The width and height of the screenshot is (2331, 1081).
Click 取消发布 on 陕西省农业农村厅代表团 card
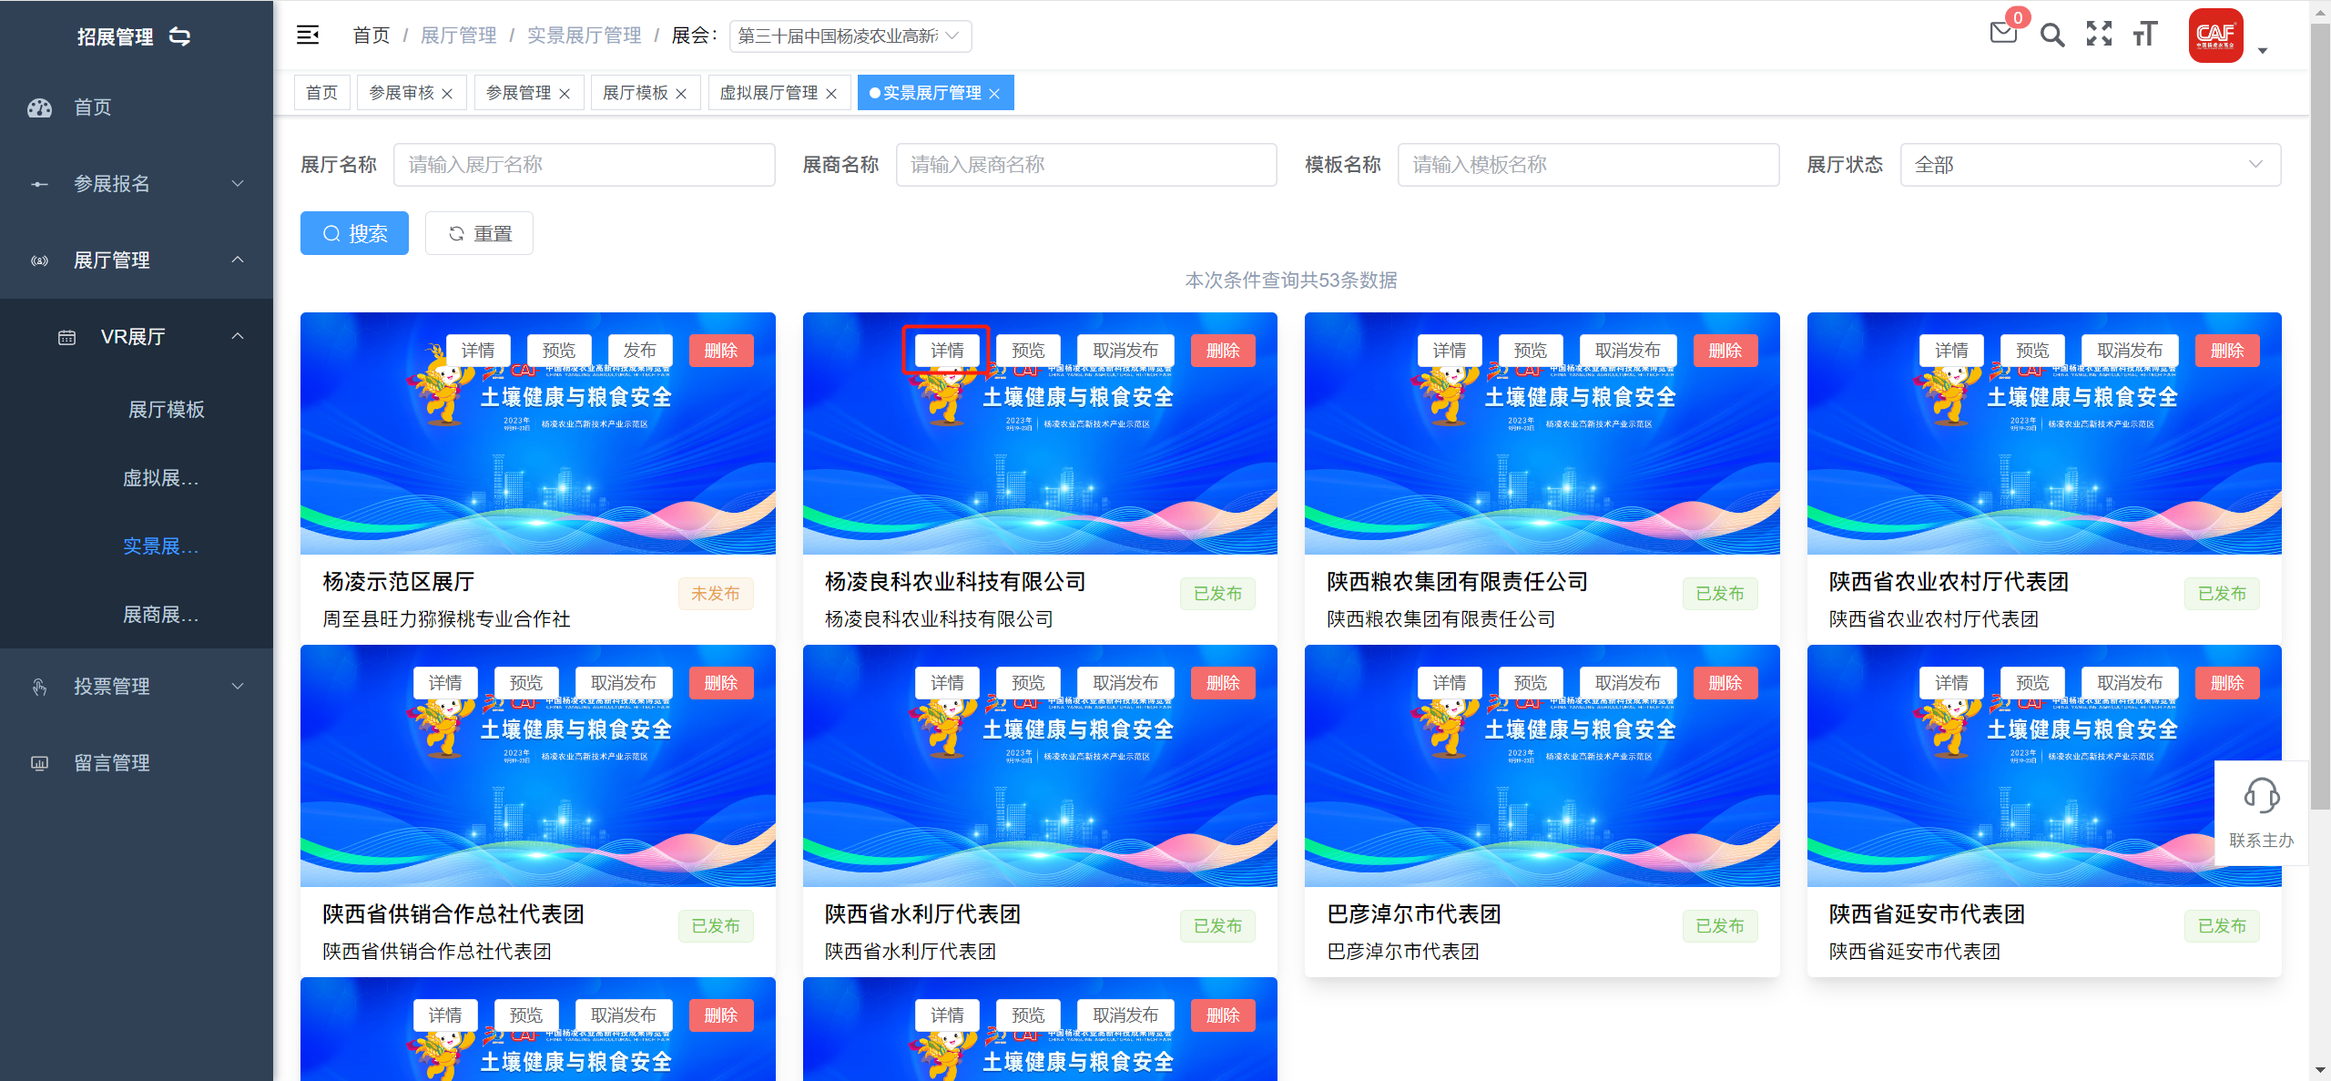coord(2130,351)
